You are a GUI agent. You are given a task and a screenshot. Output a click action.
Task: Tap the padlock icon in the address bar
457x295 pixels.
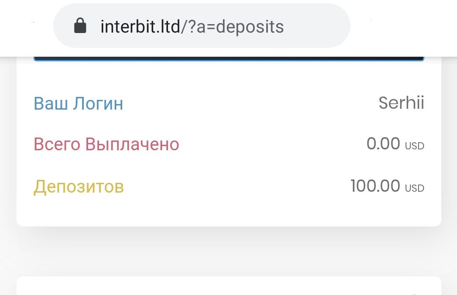80,27
